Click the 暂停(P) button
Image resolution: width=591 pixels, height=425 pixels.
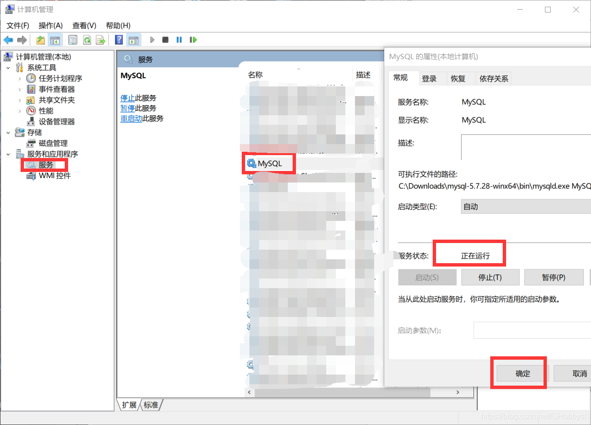[x=554, y=277]
